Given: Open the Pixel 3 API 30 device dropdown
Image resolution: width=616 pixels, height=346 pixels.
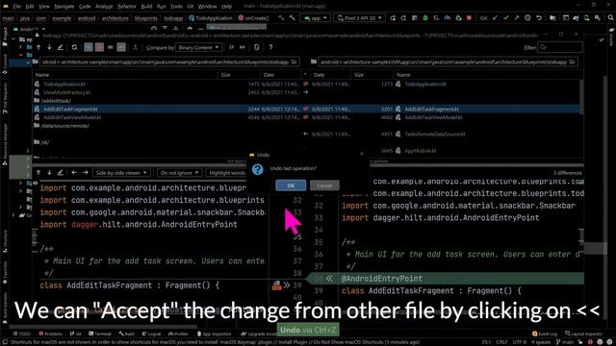Looking at the screenshot, I should (359, 18).
